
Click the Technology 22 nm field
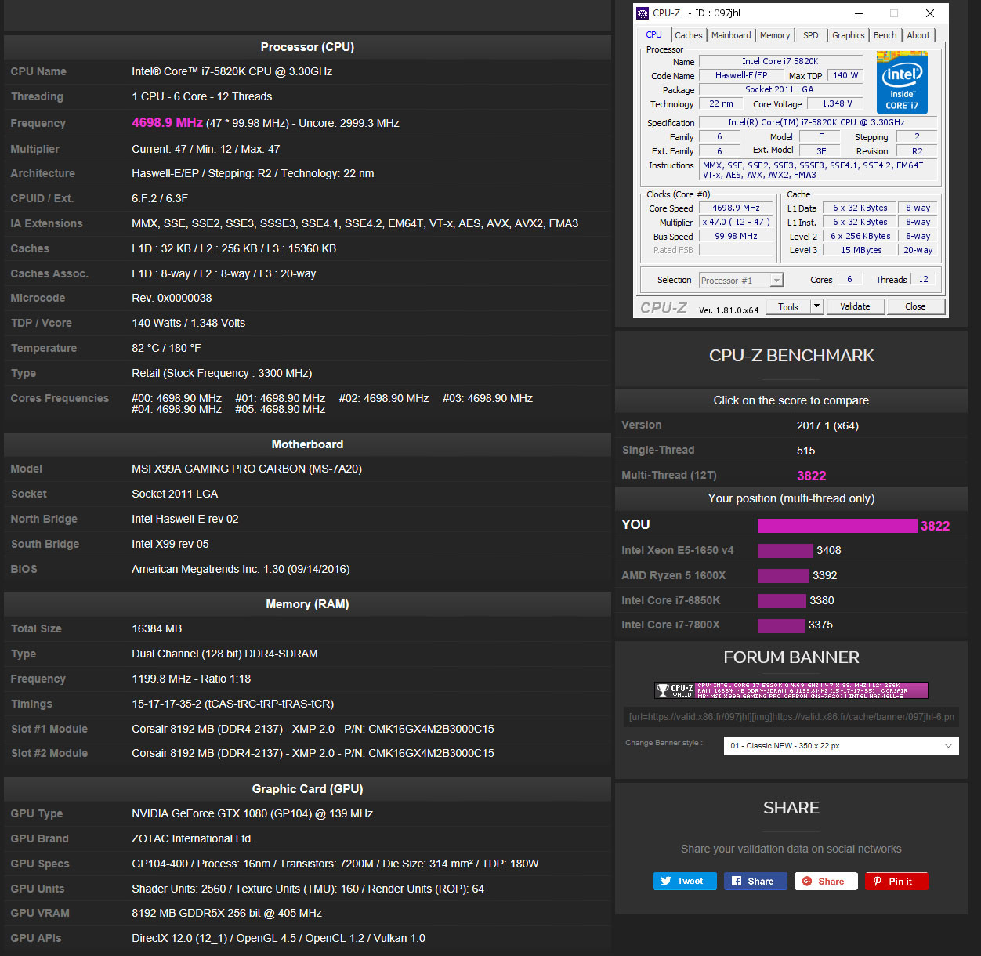pyautogui.click(x=721, y=103)
